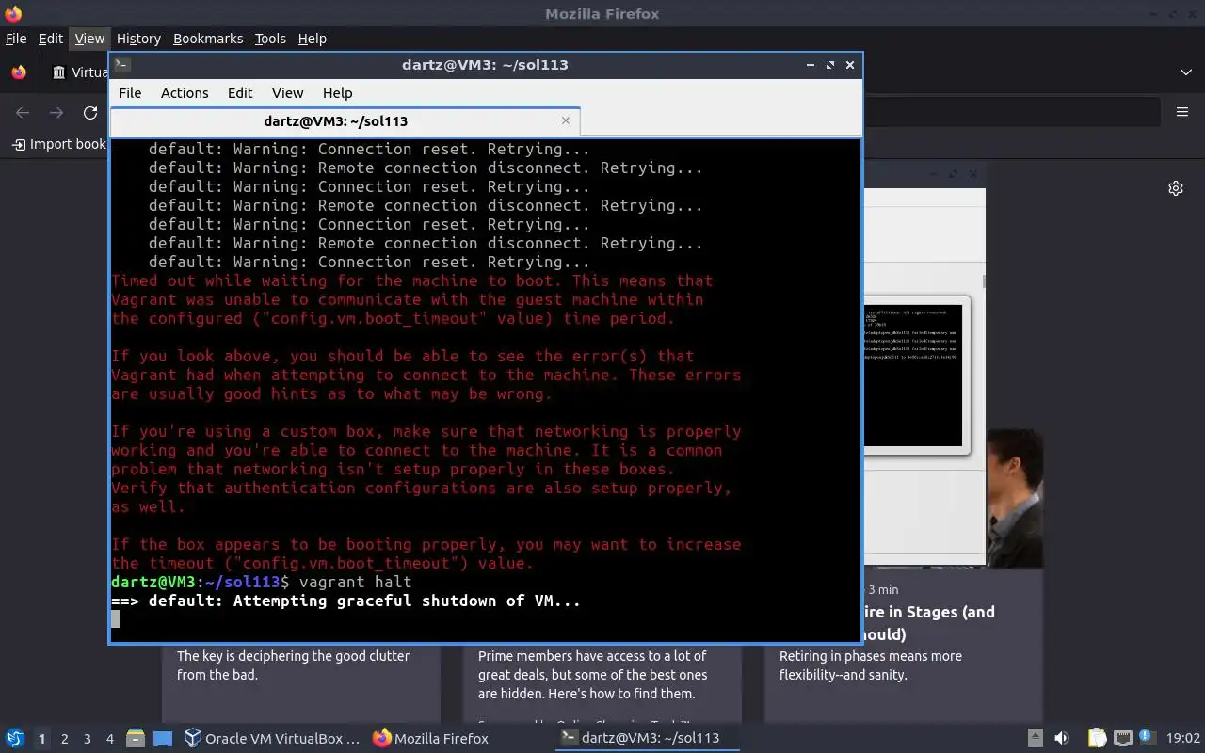Open Firefox Tools menu

pyautogui.click(x=270, y=39)
